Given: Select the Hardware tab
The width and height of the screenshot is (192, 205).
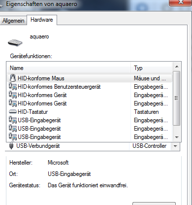Looking at the screenshot, I should coord(42,20).
